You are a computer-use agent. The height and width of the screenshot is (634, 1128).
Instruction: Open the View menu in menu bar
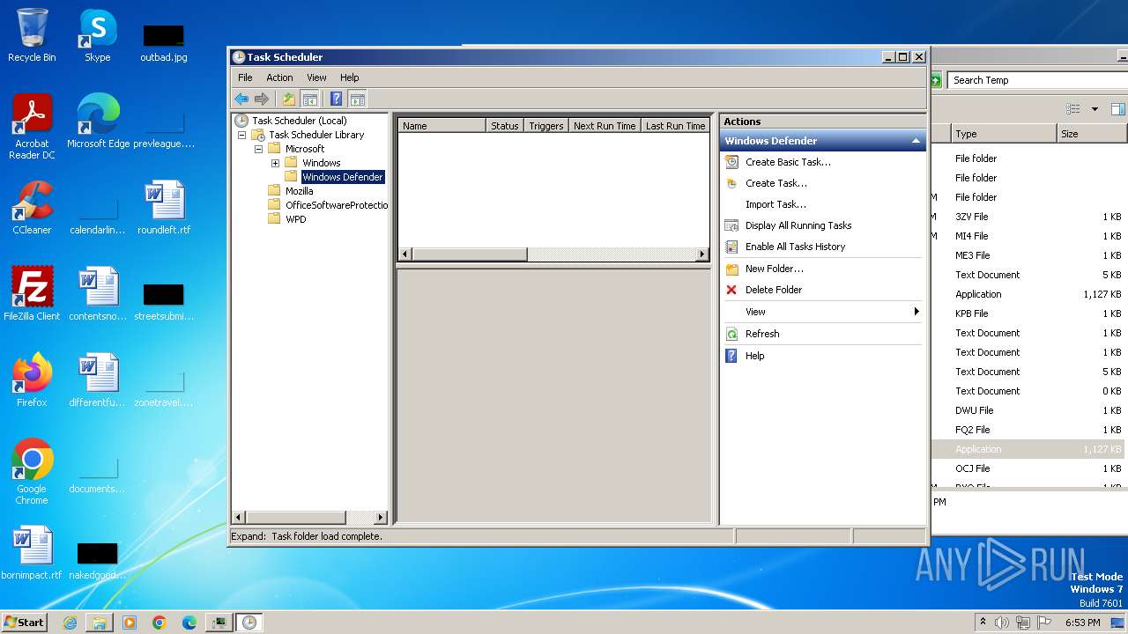tap(316, 77)
